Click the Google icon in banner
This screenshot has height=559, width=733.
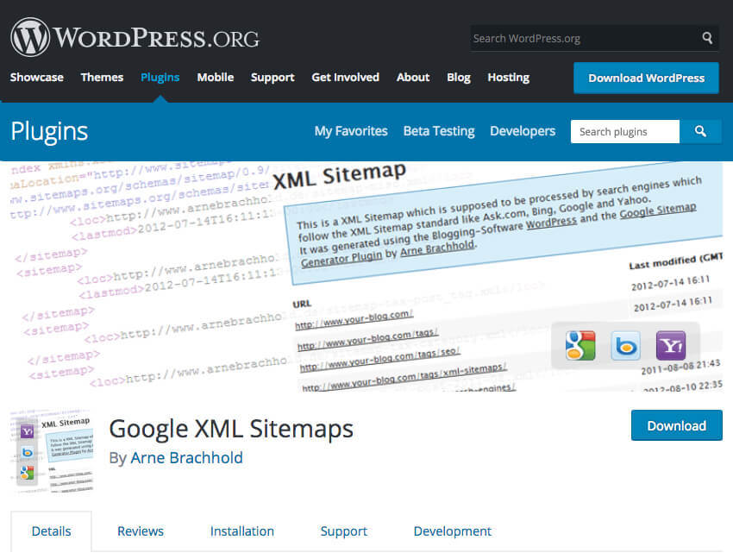coord(580,346)
